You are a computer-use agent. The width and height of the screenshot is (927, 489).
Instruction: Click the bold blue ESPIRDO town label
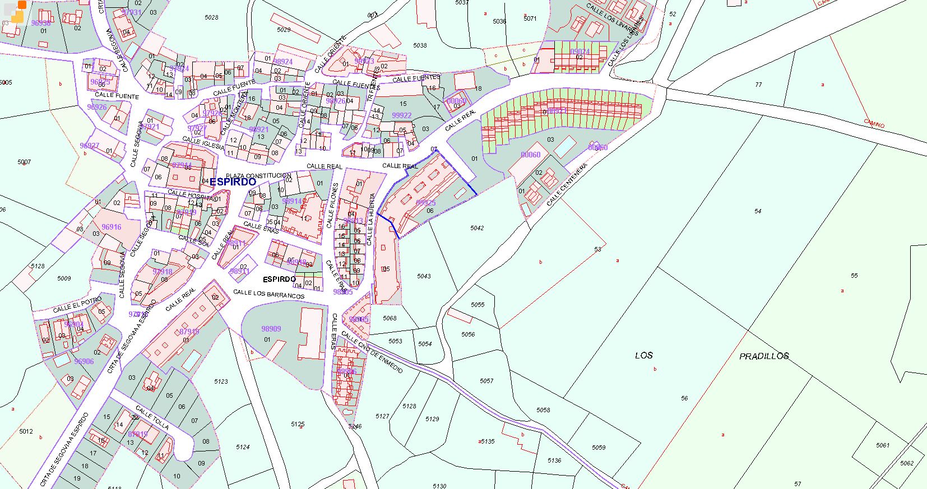point(233,182)
